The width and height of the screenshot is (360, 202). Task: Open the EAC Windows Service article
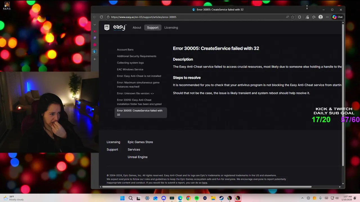click(130, 69)
